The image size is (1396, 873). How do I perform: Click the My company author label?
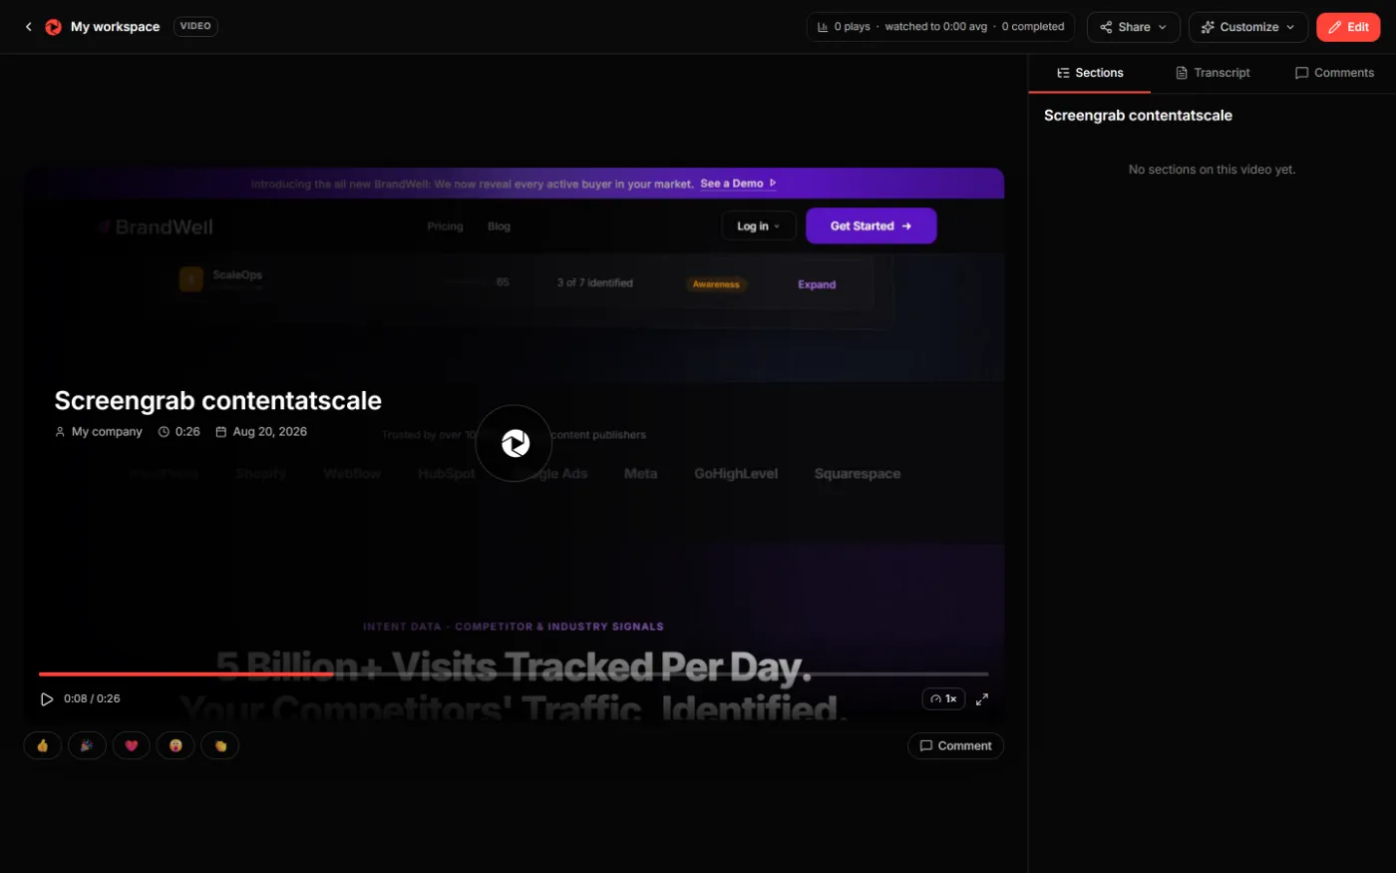click(99, 432)
